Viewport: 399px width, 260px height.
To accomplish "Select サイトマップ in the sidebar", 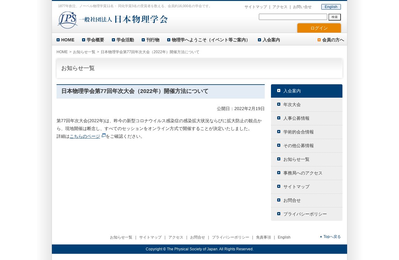I will click(x=307, y=187).
